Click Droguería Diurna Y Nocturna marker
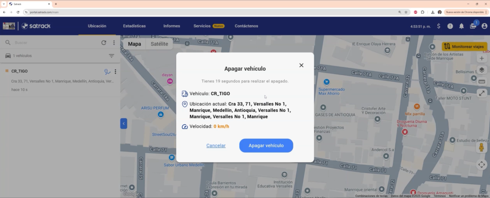 coord(405,132)
